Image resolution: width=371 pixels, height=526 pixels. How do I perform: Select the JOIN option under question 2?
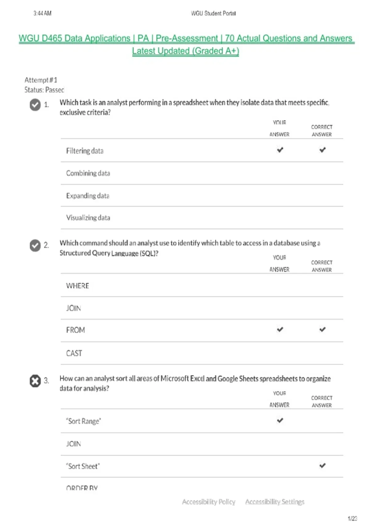click(x=202, y=308)
